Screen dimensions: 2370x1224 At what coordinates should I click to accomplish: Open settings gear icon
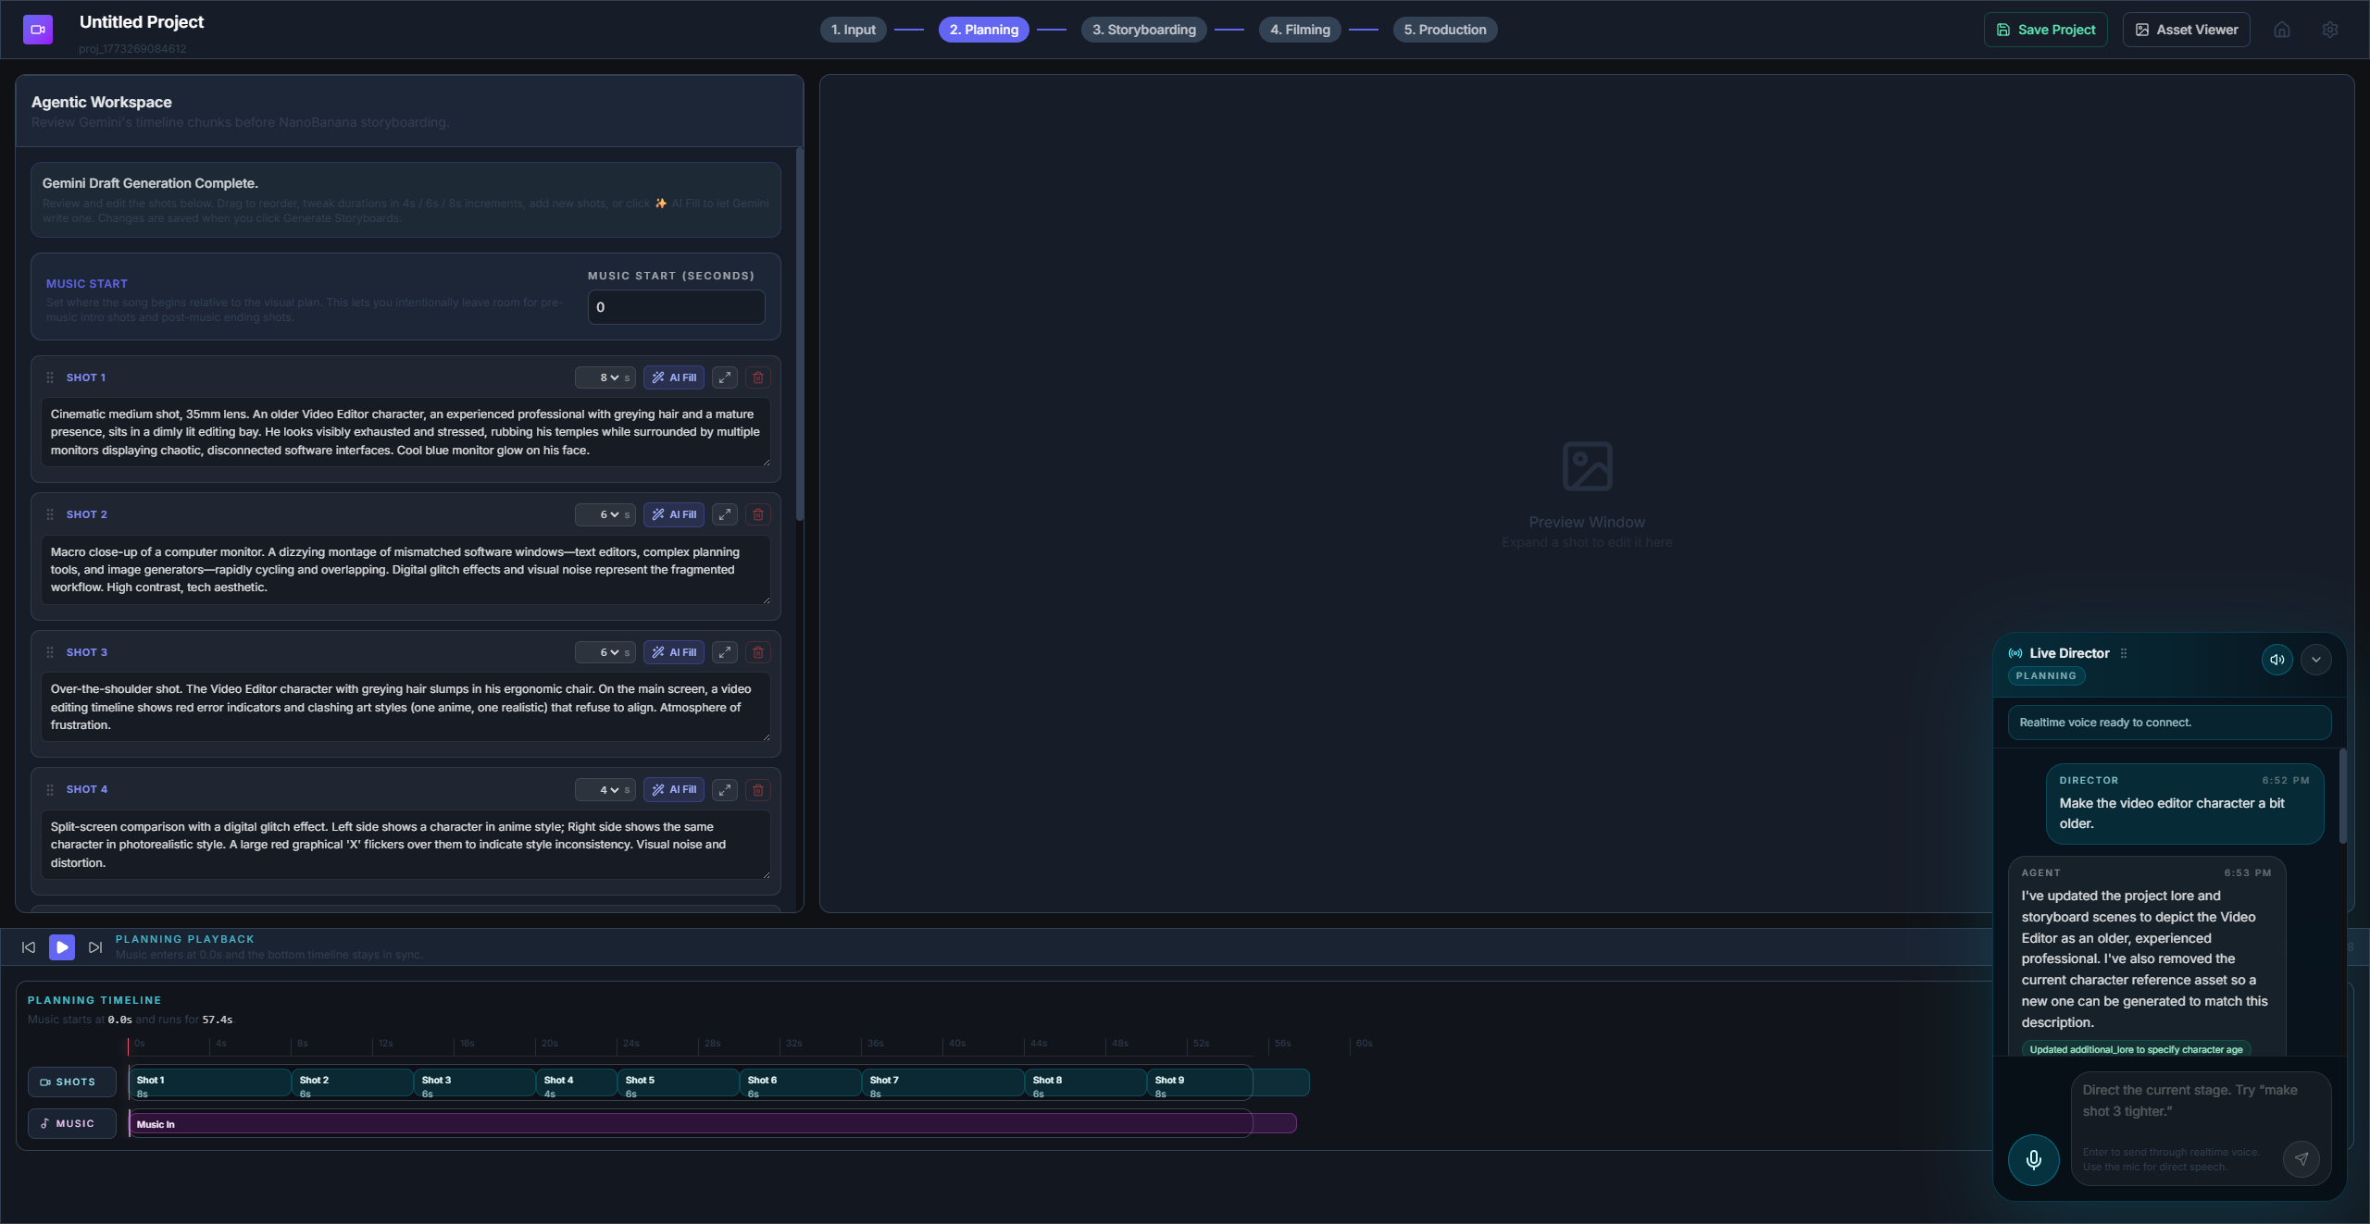[2329, 30]
